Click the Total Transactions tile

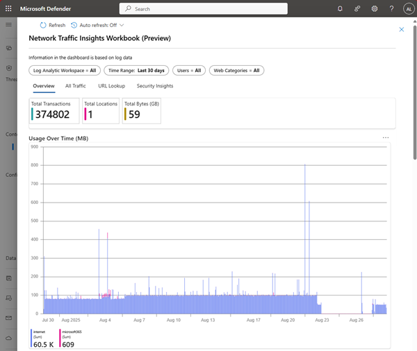click(x=54, y=111)
